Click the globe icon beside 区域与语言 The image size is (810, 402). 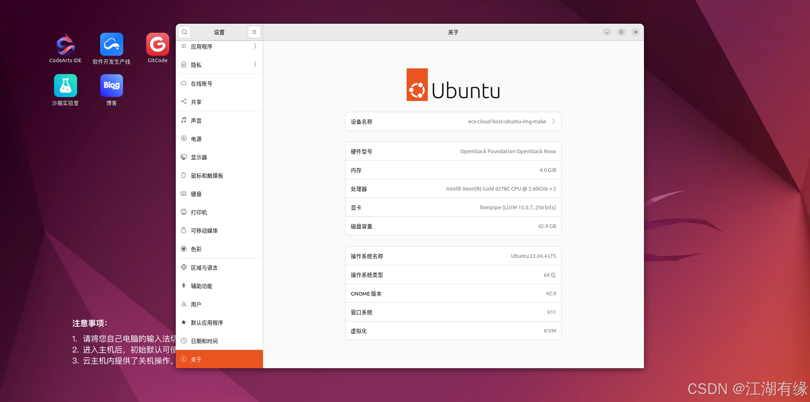pyautogui.click(x=184, y=267)
